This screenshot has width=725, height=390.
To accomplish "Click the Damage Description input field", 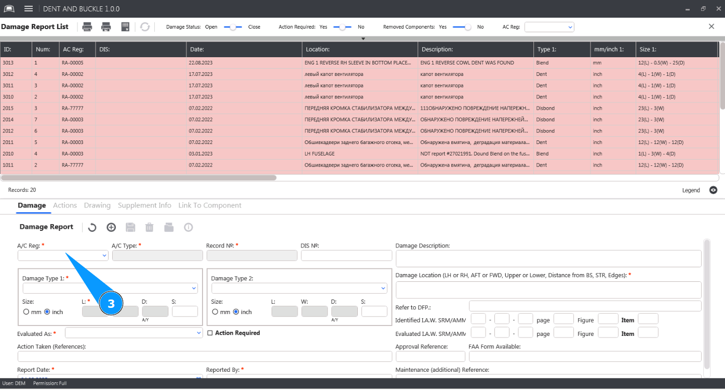I will (x=548, y=258).
